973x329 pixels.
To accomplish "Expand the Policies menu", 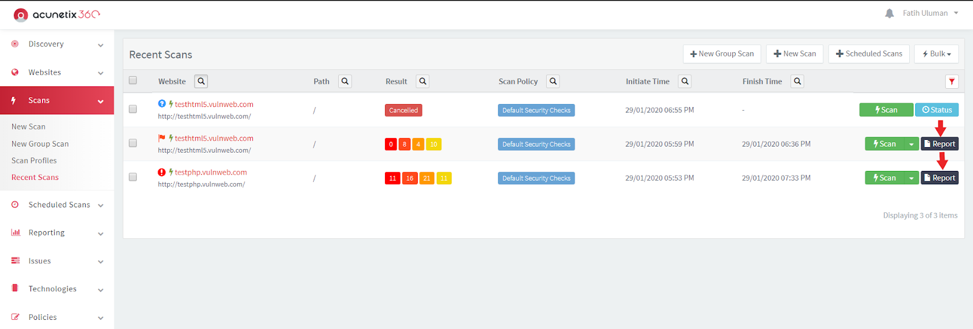I will pyautogui.click(x=100, y=318).
